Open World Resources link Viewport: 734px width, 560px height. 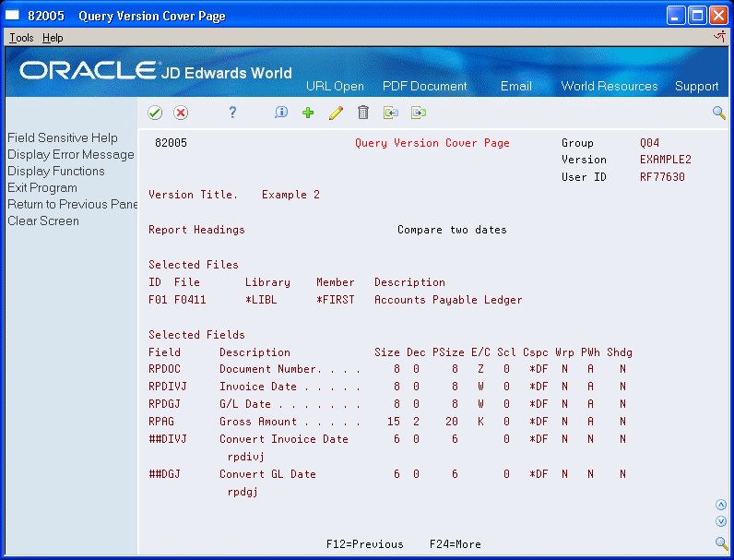(609, 86)
